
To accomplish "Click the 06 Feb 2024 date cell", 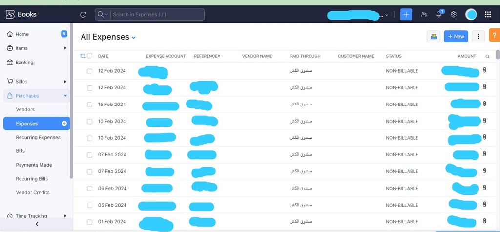I will click(x=112, y=188).
